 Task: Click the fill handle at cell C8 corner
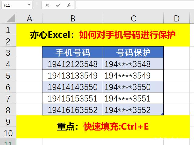coord(163,114)
